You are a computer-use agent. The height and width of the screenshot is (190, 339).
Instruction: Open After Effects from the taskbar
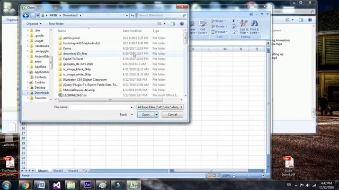tap(87, 185)
